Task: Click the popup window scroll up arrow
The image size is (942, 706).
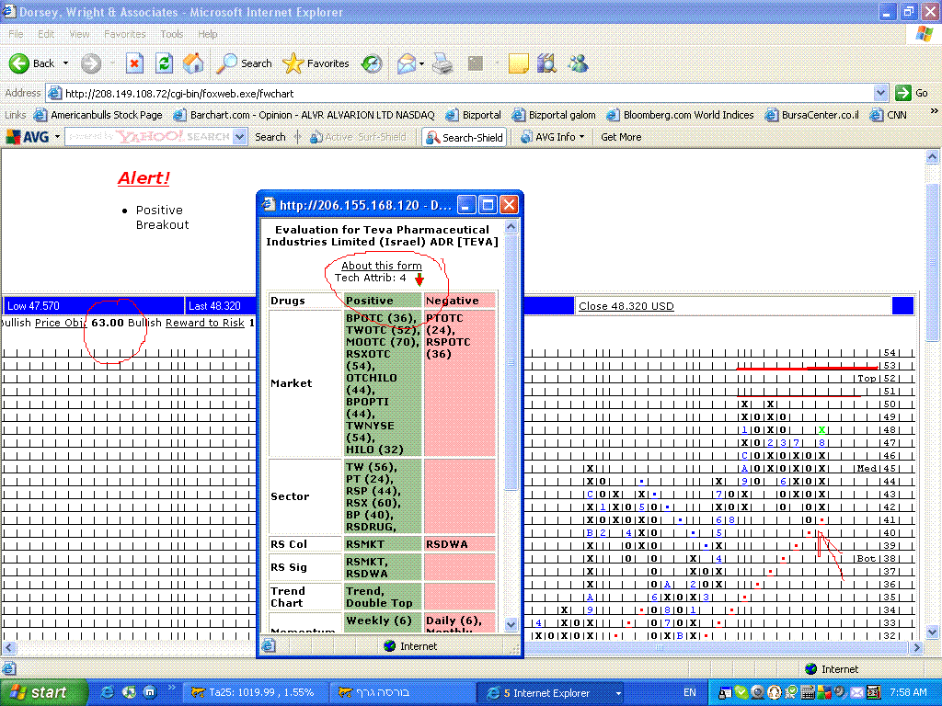Action: point(511,227)
